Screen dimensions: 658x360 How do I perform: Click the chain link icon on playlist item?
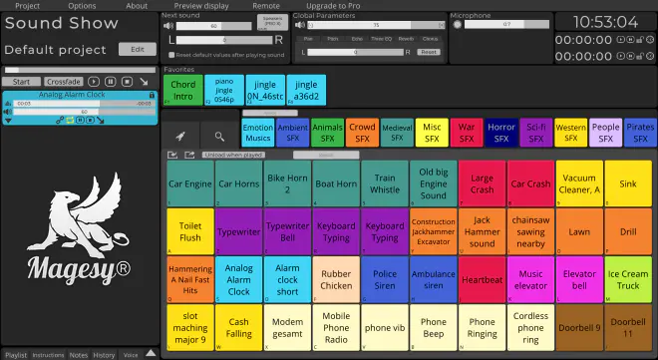click(60, 120)
